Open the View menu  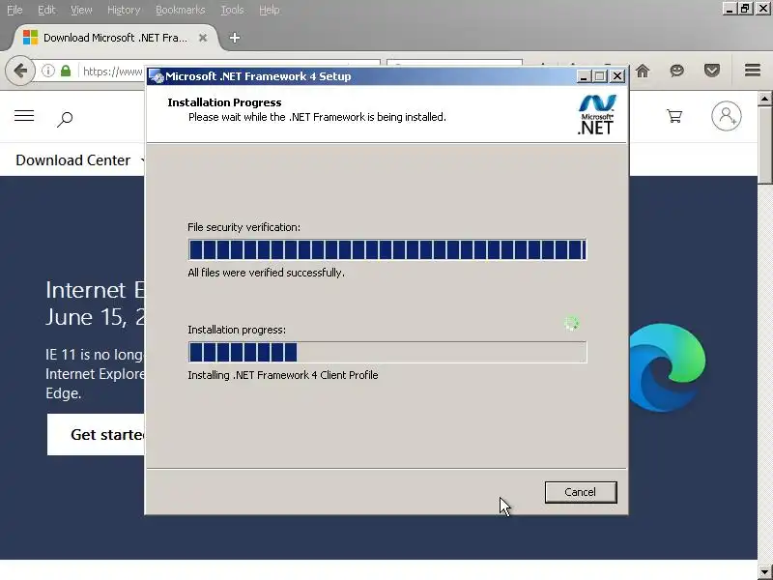(x=81, y=10)
